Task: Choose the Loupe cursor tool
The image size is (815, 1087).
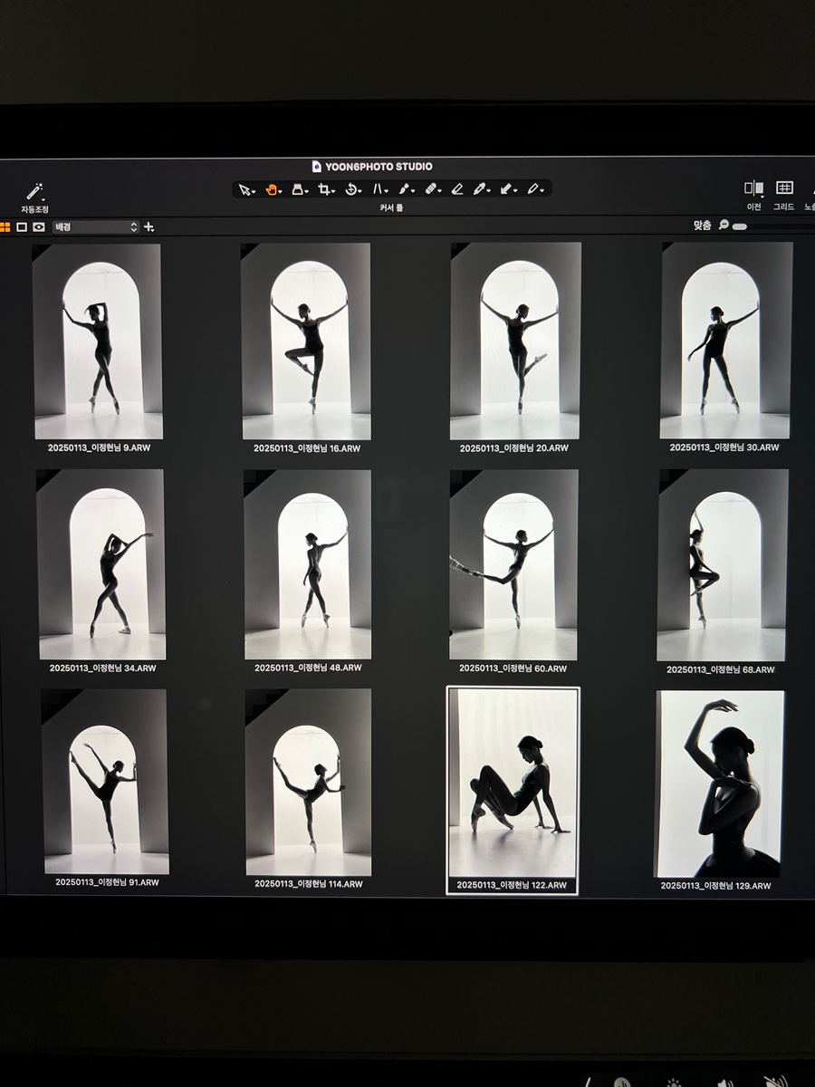Action: [297, 189]
